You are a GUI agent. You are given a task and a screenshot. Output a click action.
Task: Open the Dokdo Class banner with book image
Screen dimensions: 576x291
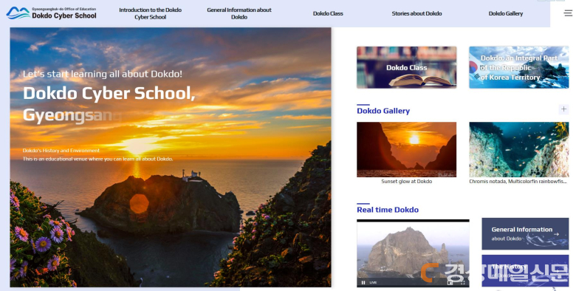[407, 67]
